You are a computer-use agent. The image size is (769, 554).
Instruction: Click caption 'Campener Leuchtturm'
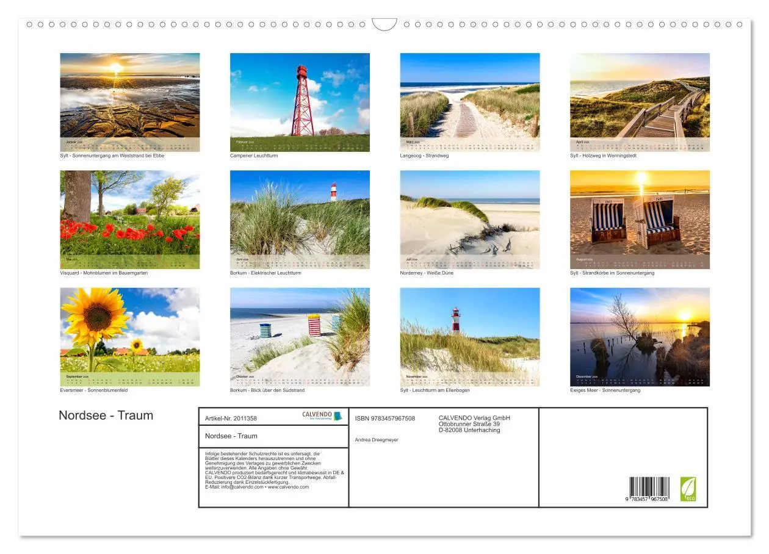(254, 156)
